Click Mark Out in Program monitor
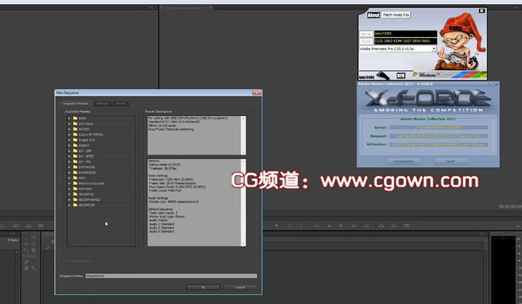 [x=301, y=226]
